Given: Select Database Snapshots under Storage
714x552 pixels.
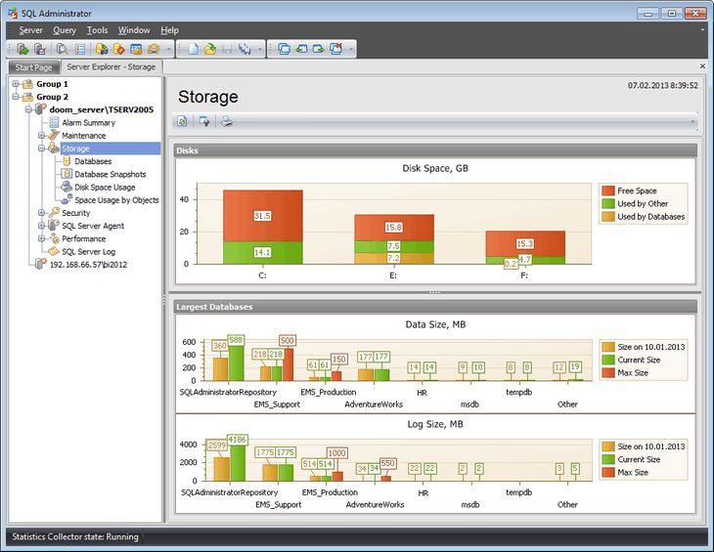Looking at the screenshot, I should (x=110, y=174).
